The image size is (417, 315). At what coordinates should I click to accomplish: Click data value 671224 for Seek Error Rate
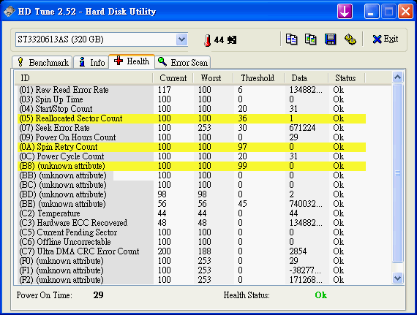[302, 128]
